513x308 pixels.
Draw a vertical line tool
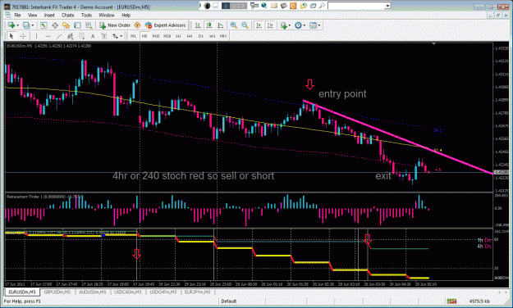[x=36, y=36]
